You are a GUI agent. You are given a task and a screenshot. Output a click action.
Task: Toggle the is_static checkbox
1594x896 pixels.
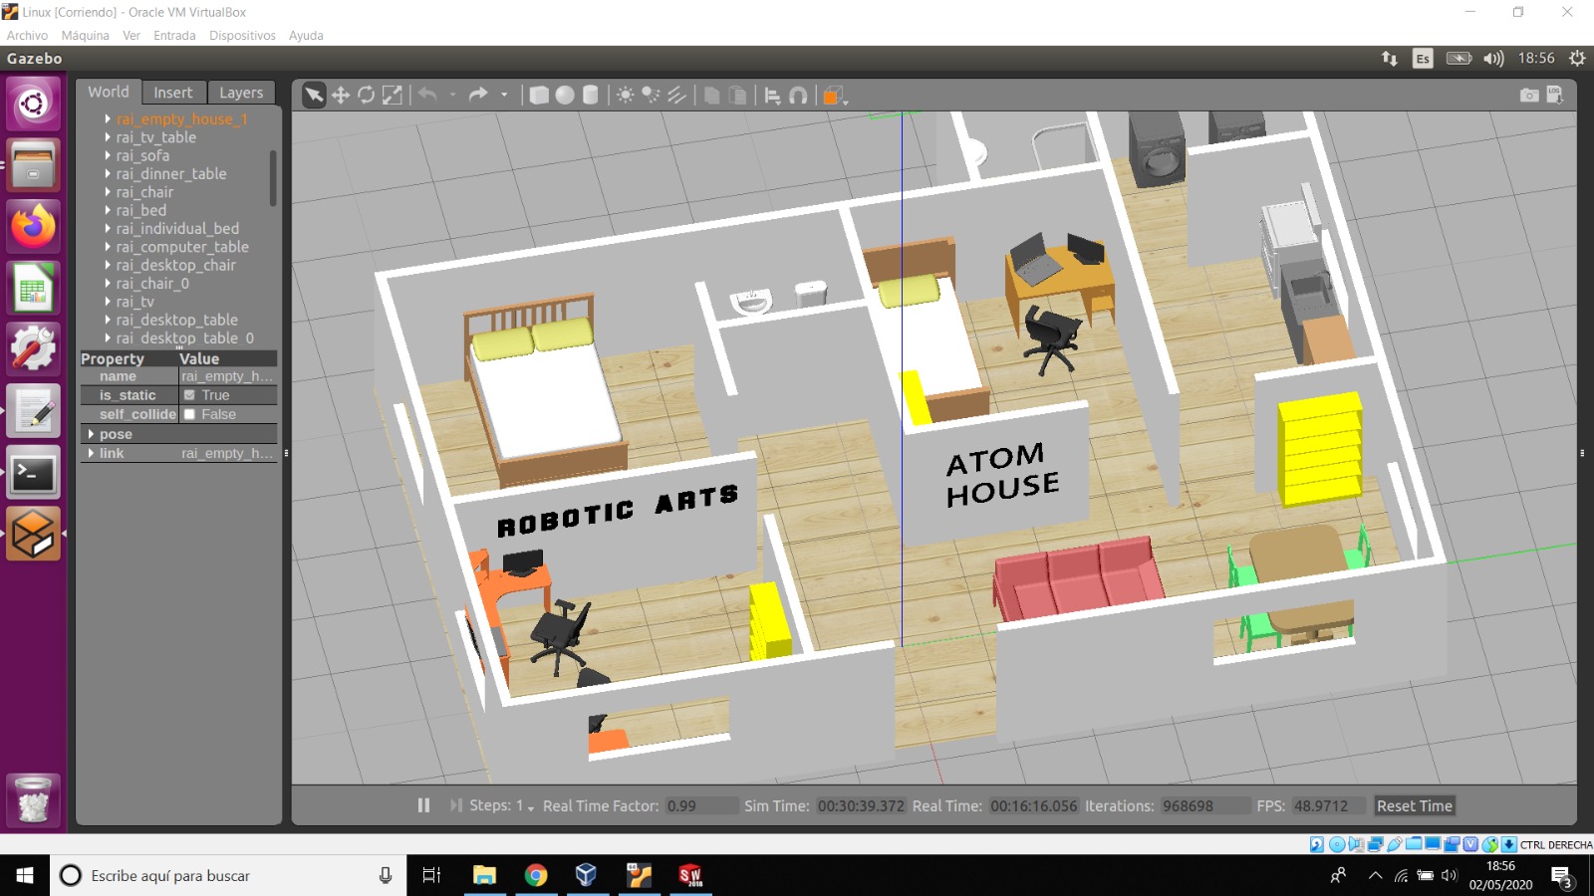[x=189, y=395]
